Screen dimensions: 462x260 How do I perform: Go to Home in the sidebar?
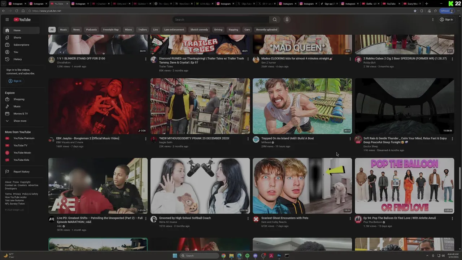point(21,30)
